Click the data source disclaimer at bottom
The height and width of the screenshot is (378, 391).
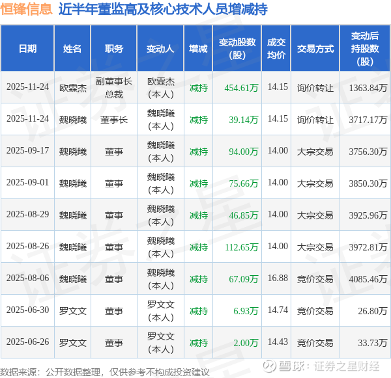coord(105,373)
